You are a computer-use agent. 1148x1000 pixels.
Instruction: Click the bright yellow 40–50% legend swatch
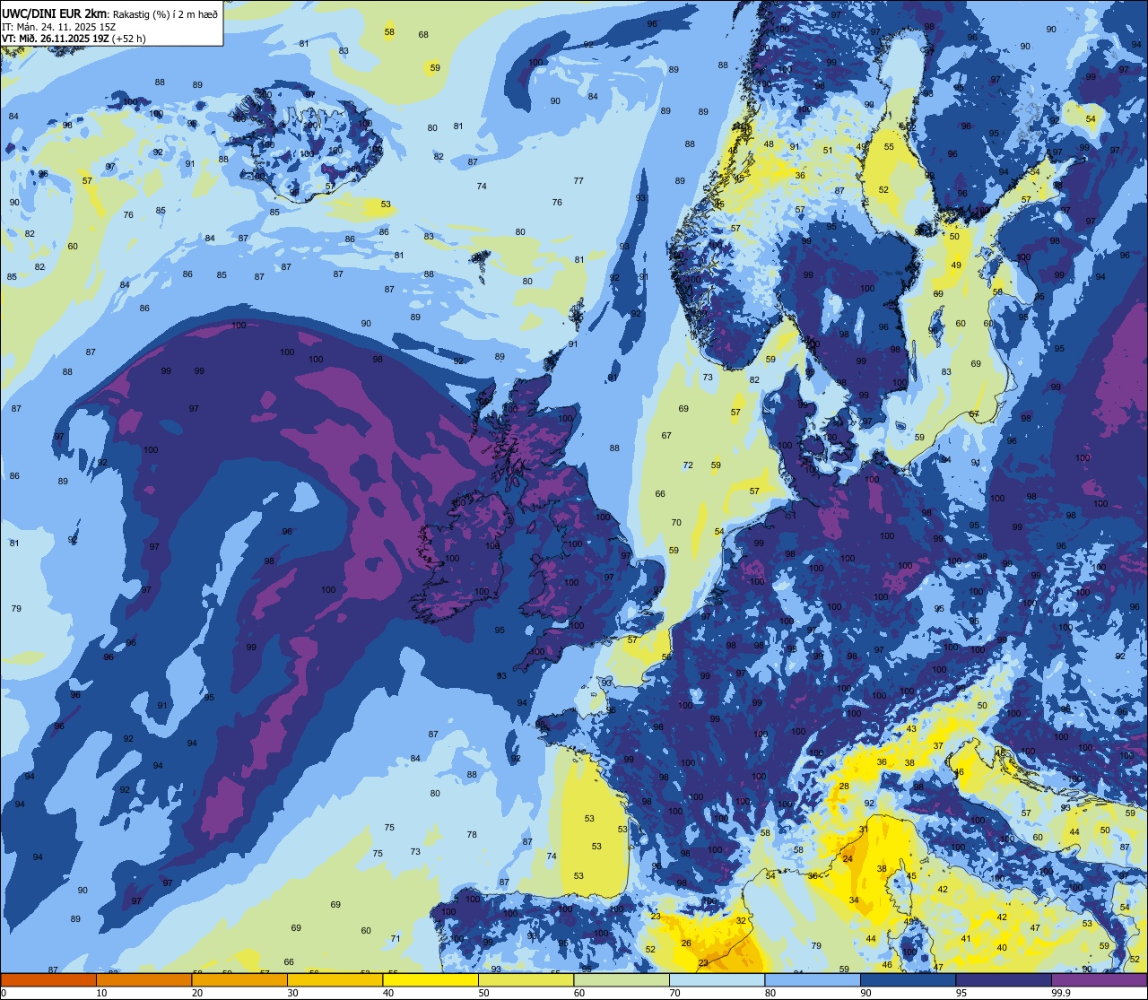(430, 979)
